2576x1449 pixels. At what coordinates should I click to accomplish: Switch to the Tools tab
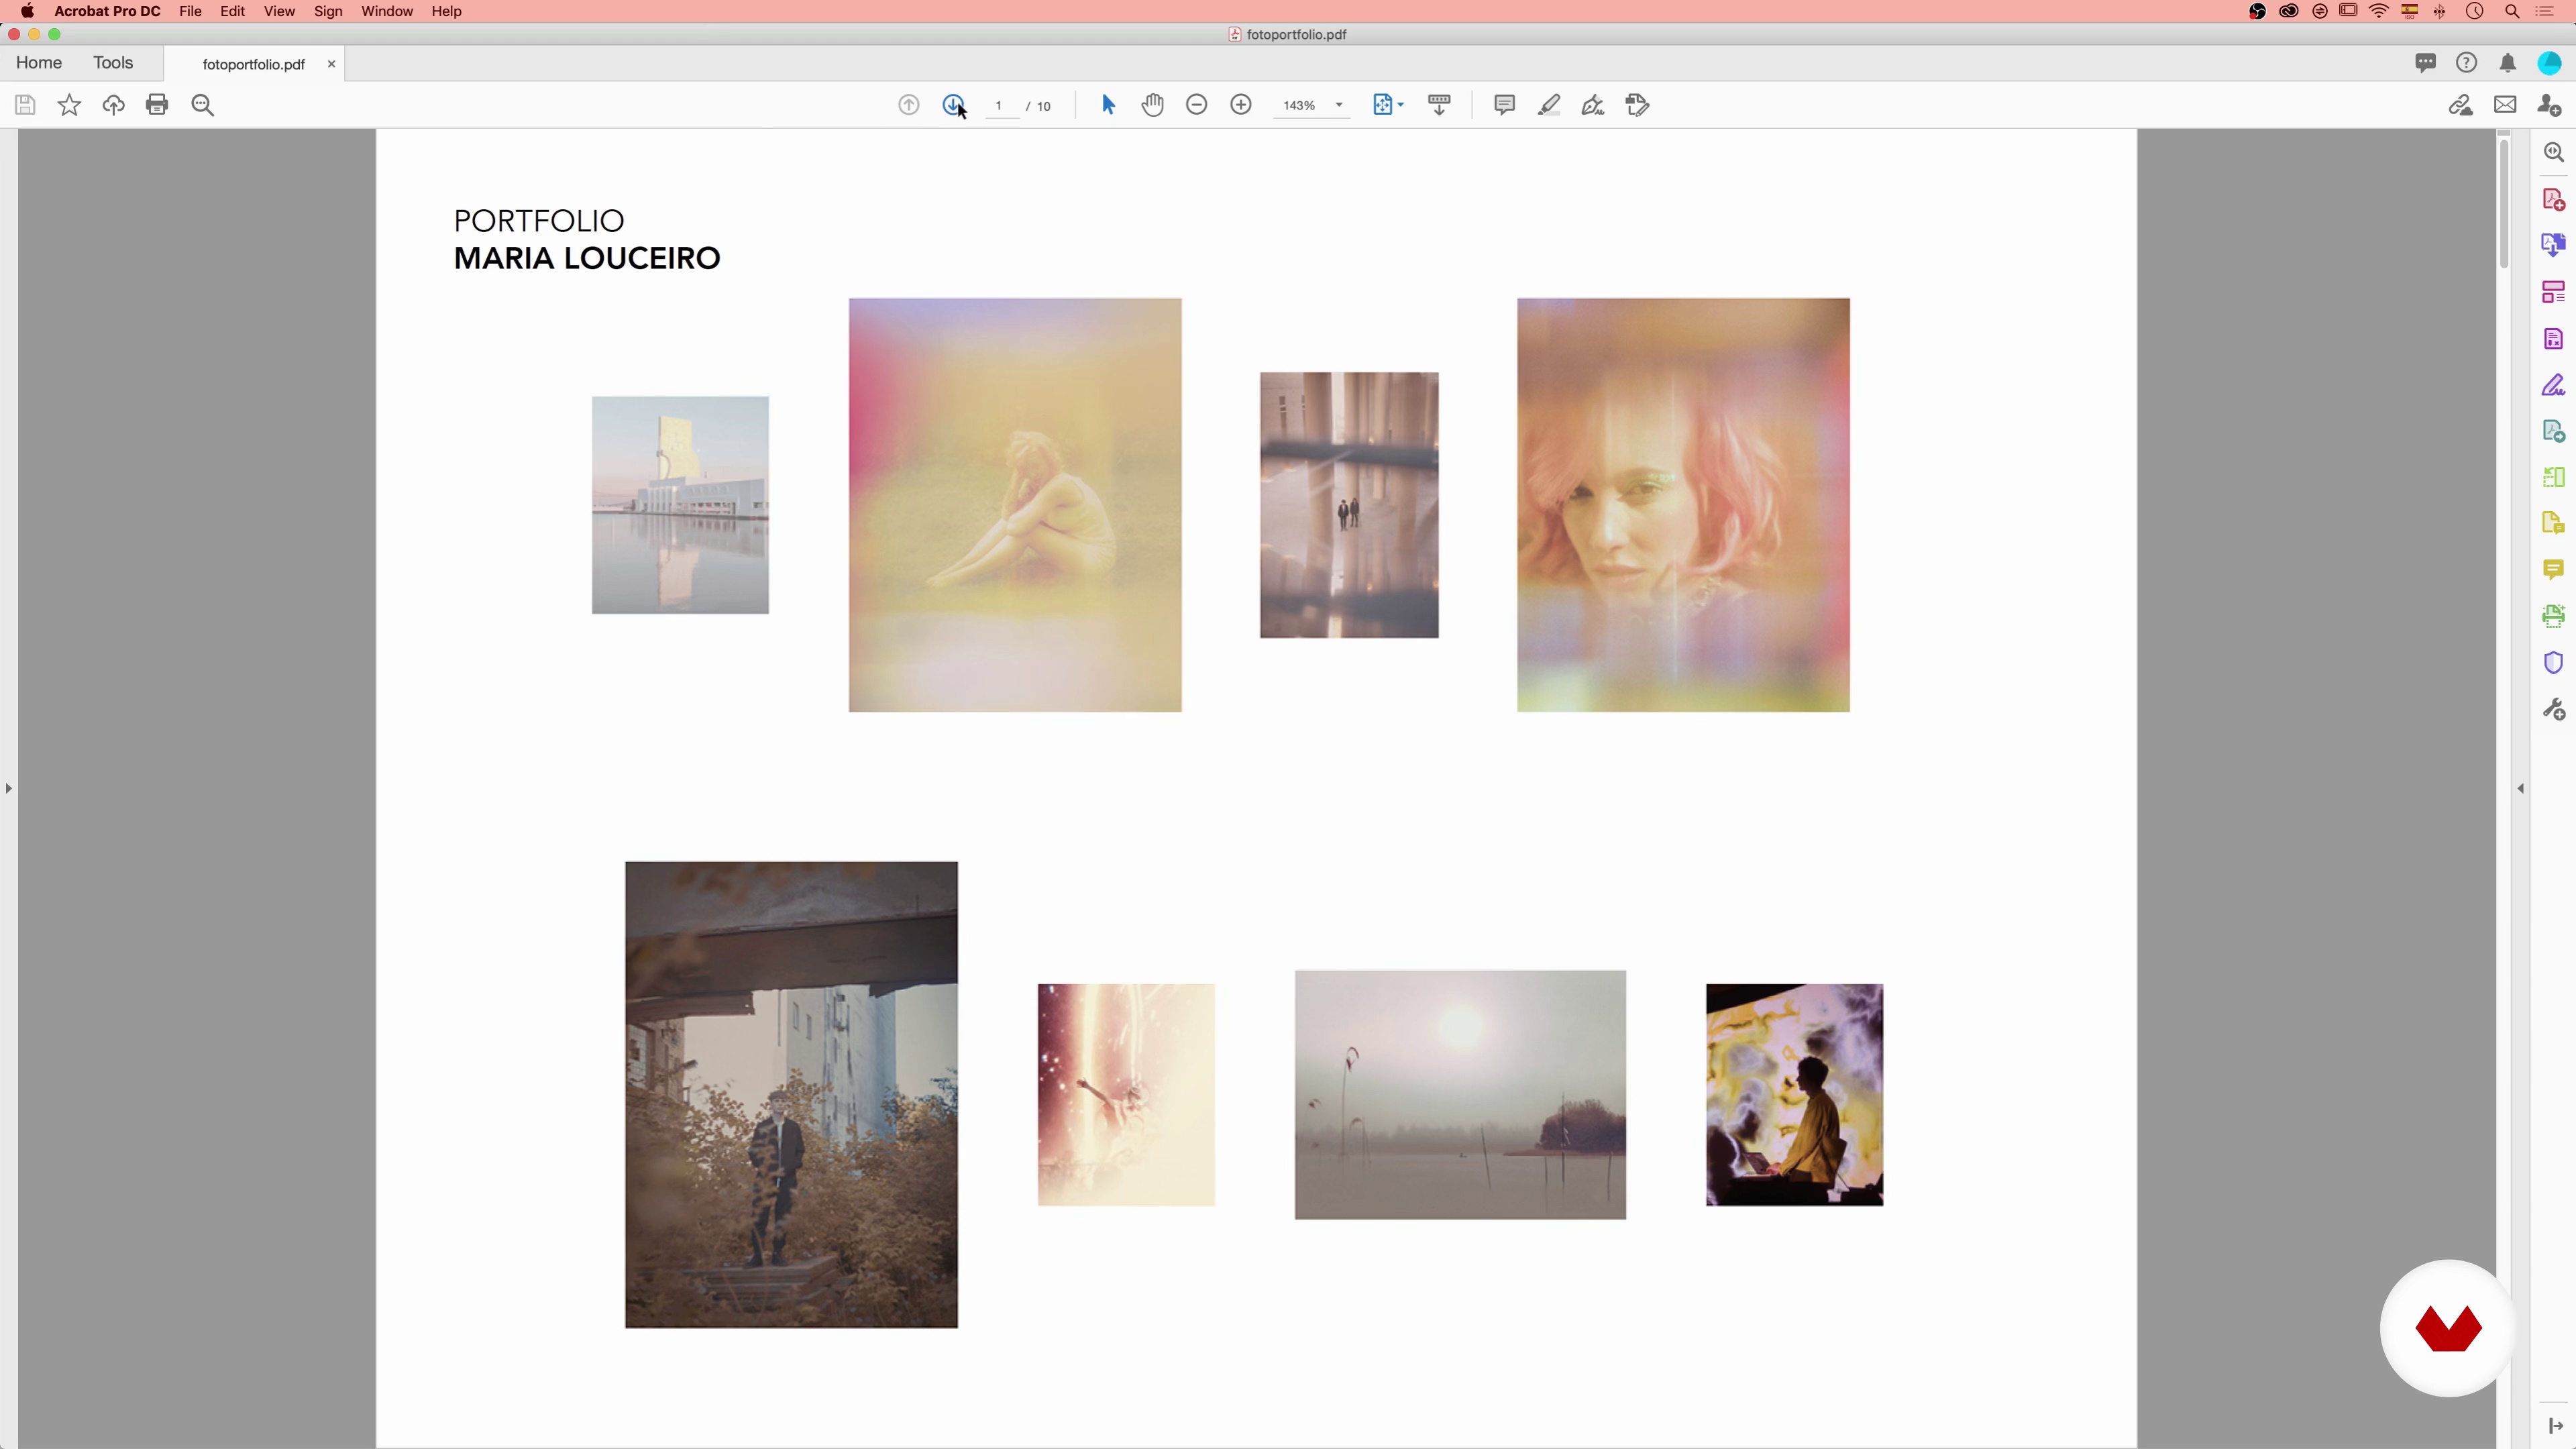tap(113, 63)
